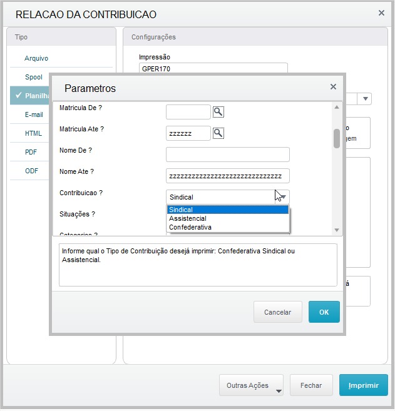Collapse the Contribuicao dropdown arrow
This screenshot has width=395, height=411.
coord(283,197)
